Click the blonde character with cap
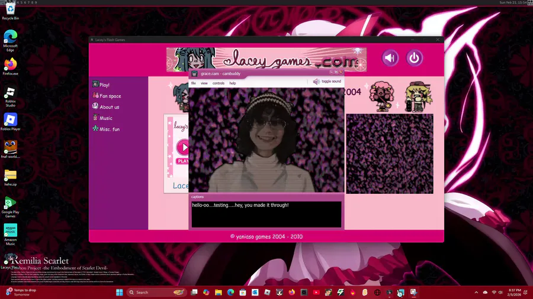The width and height of the screenshot is (533, 299). pyautogui.click(x=419, y=97)
